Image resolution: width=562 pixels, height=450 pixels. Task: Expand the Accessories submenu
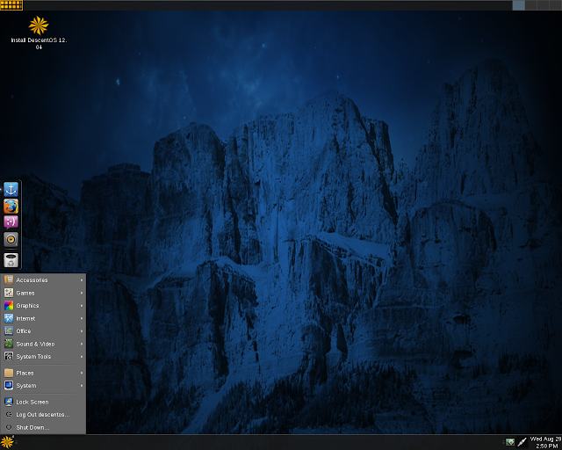(x=43, y=279)
